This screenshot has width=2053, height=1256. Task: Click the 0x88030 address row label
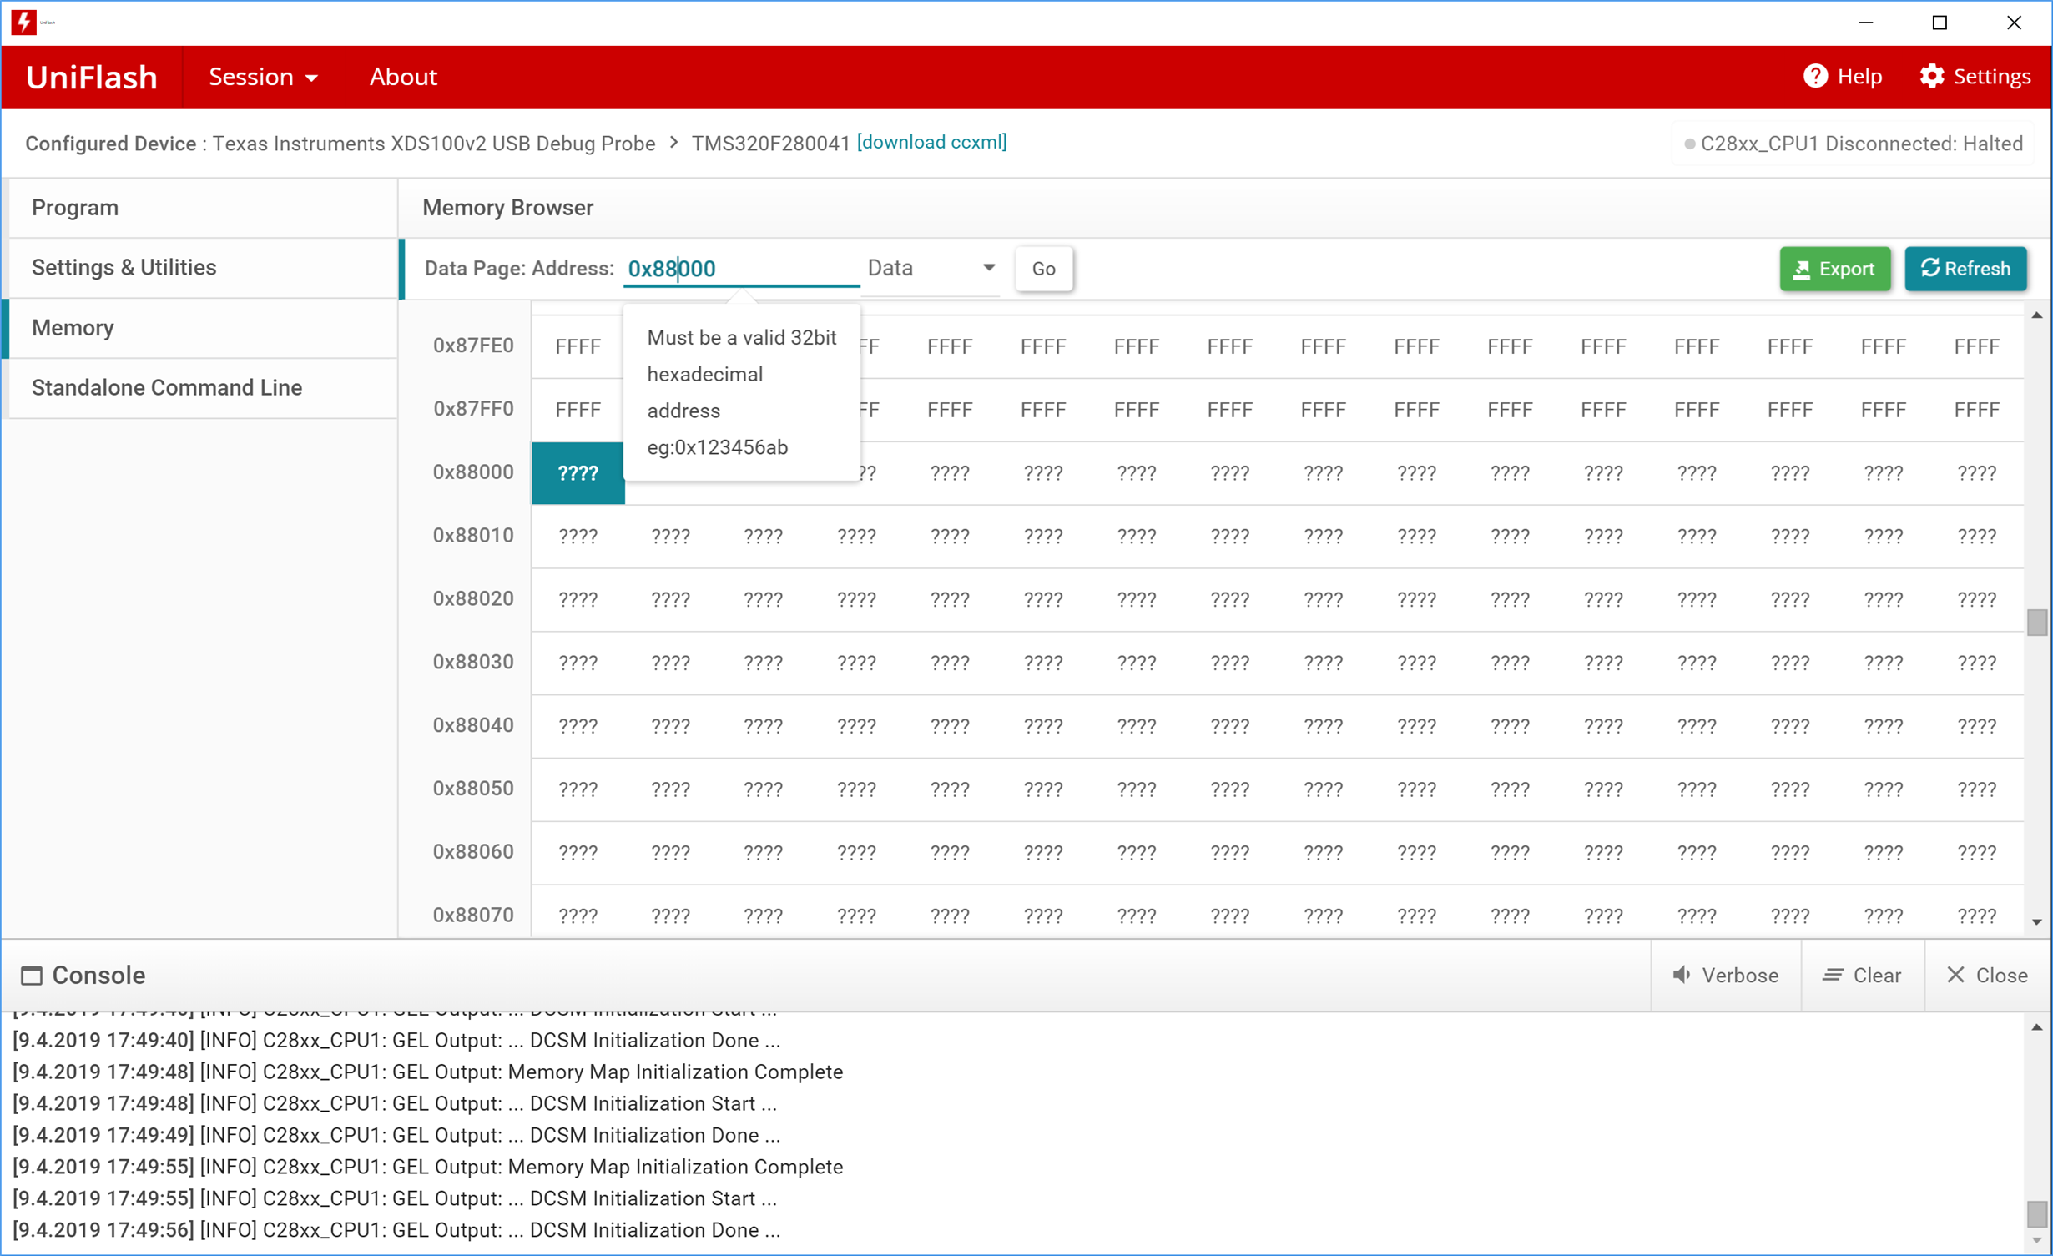tap(473, 663)
